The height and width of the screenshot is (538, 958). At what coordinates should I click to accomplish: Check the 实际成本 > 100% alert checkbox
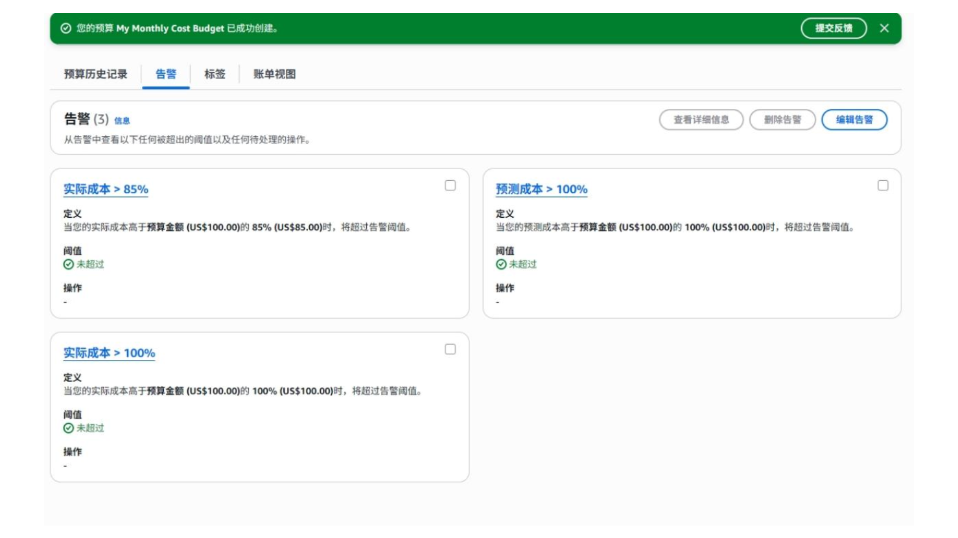(450, 349)
